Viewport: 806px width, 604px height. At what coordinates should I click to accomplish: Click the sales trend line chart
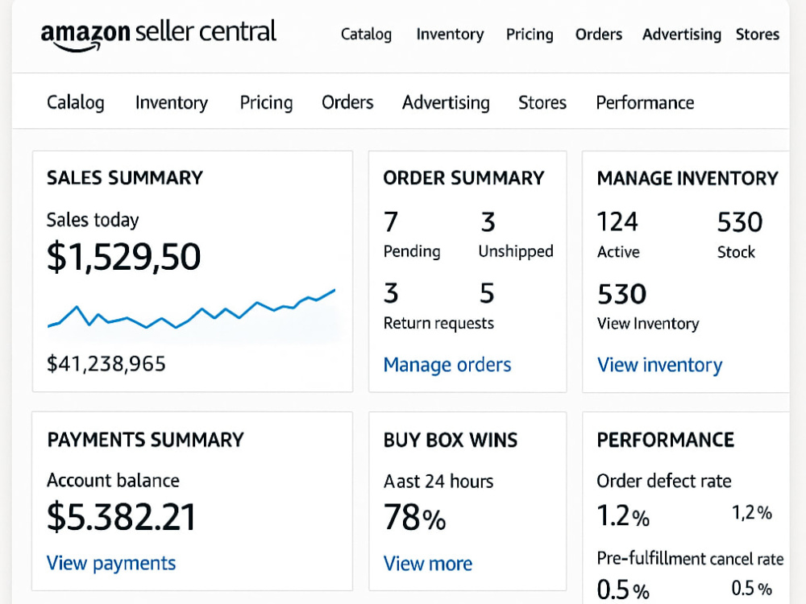192,313
